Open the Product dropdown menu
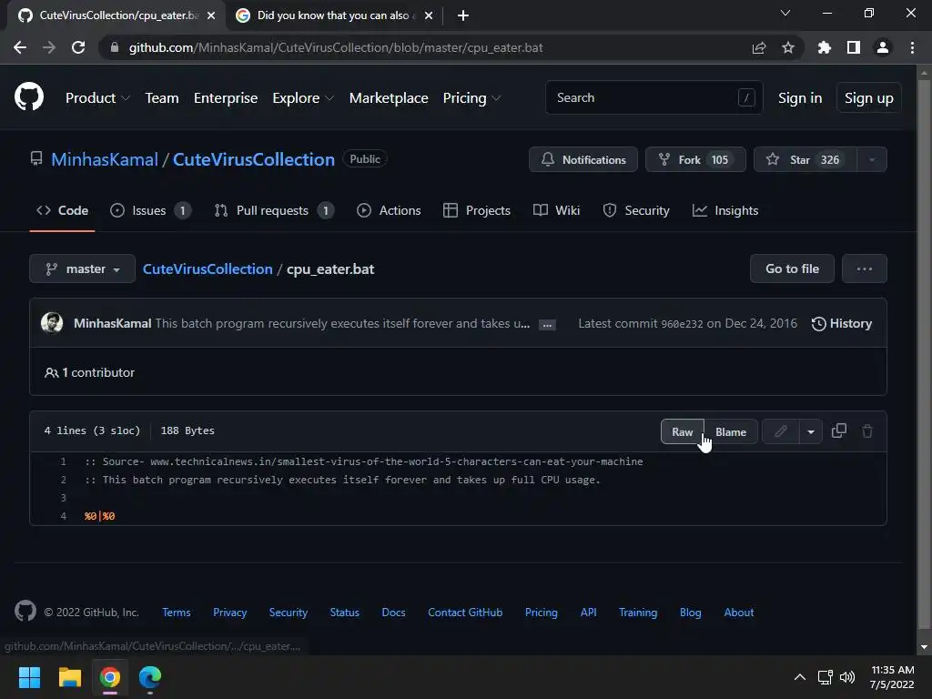The width and height of the screenshot is (932, 699). point(97,98)
